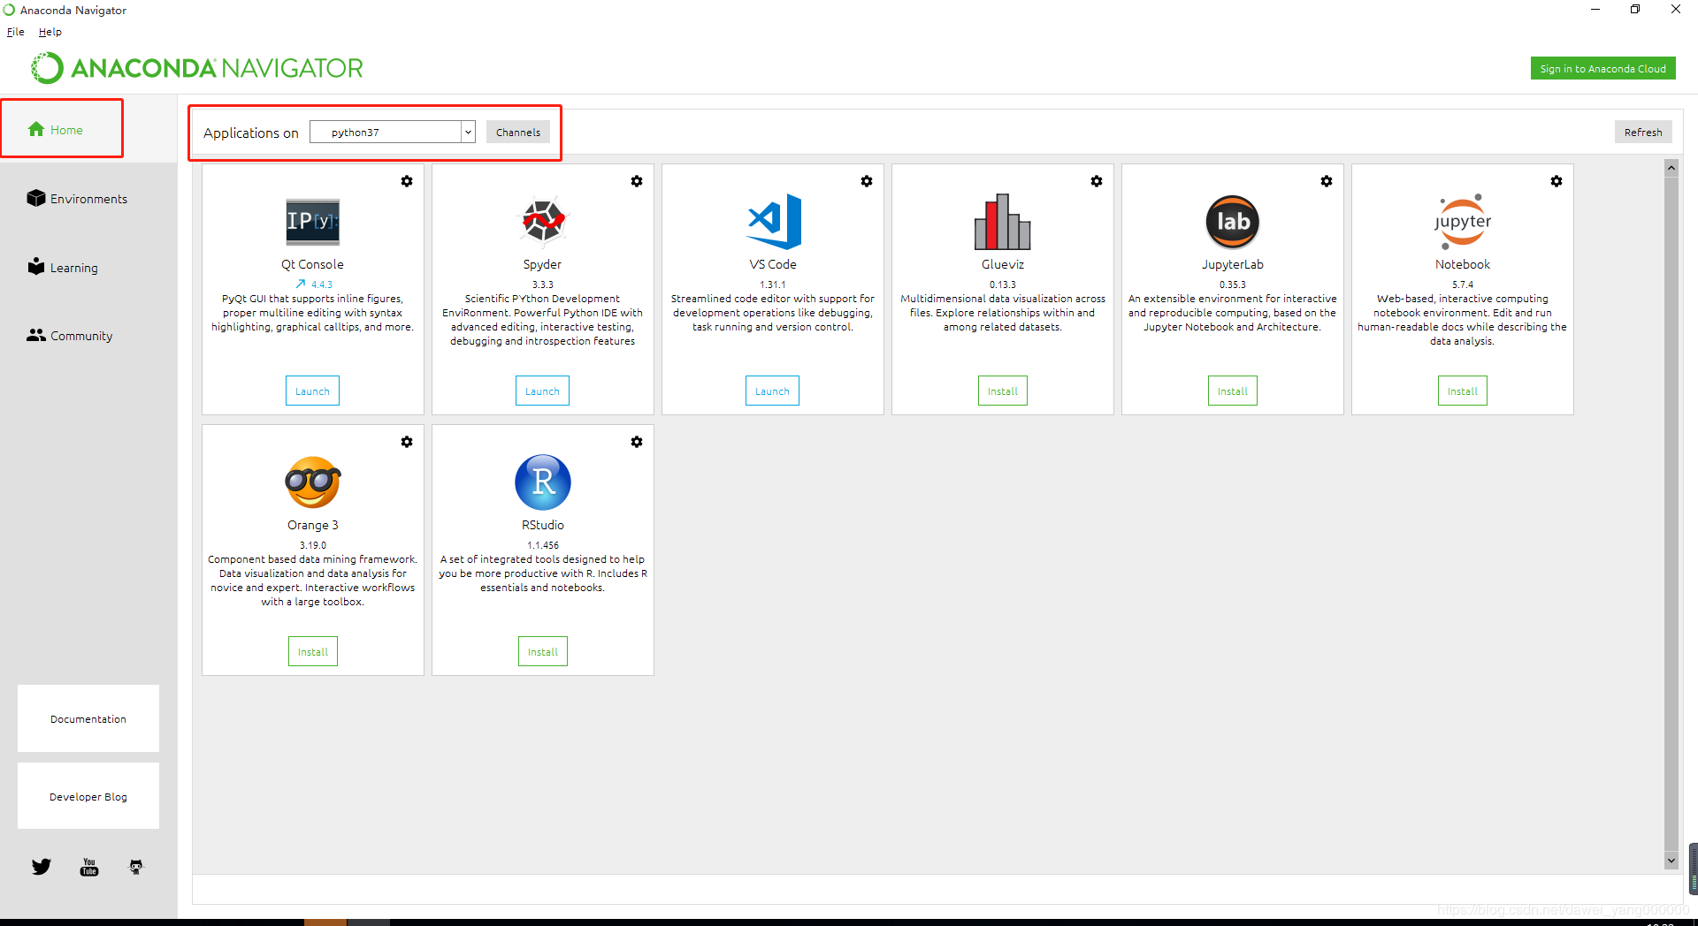The height and width of the screenshot is (926, 1698).
Task: Open the Twitter link icon
Action: click(42, 867)
